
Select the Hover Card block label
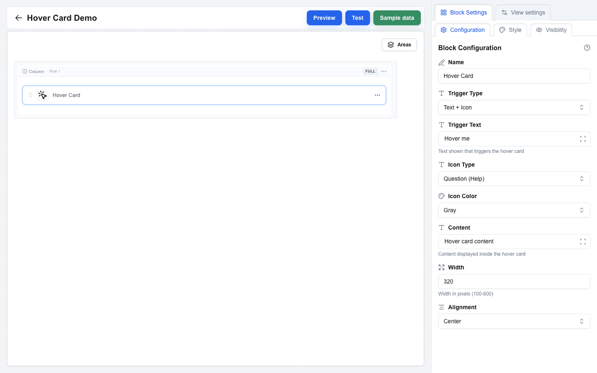pos(66,95)
